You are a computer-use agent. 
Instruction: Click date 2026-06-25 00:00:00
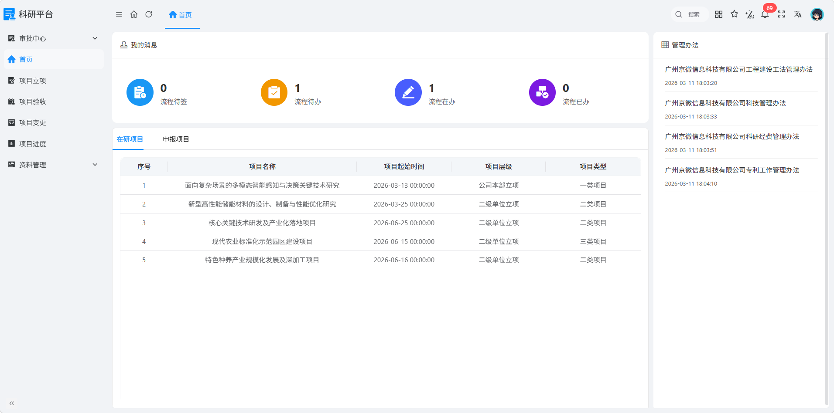tap(404, 223)
